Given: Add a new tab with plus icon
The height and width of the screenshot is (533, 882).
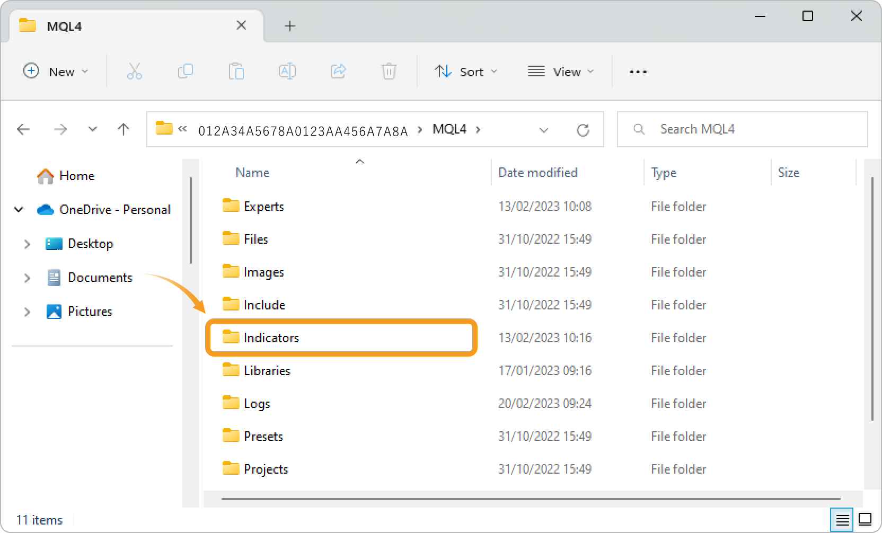Looking at the screenshot, I should (x=290, y=26).
